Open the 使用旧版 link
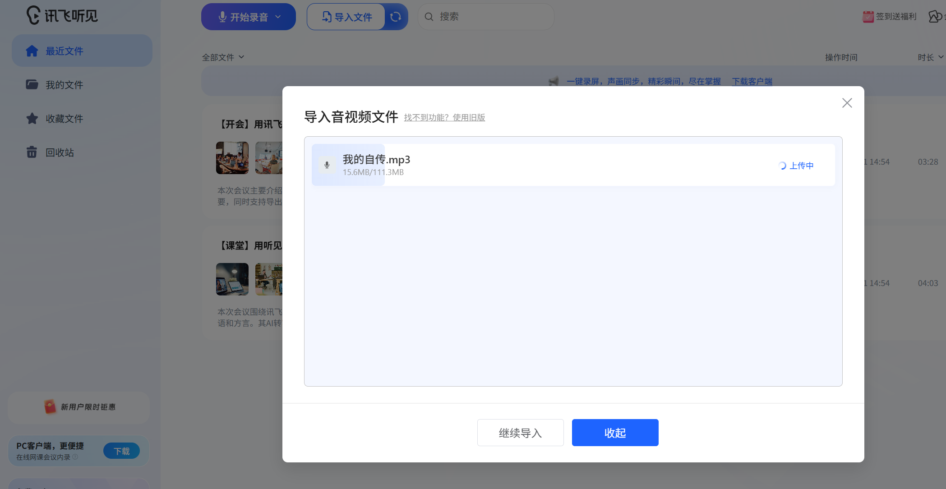Screen dimensions: 946x489 click(469, 117)
